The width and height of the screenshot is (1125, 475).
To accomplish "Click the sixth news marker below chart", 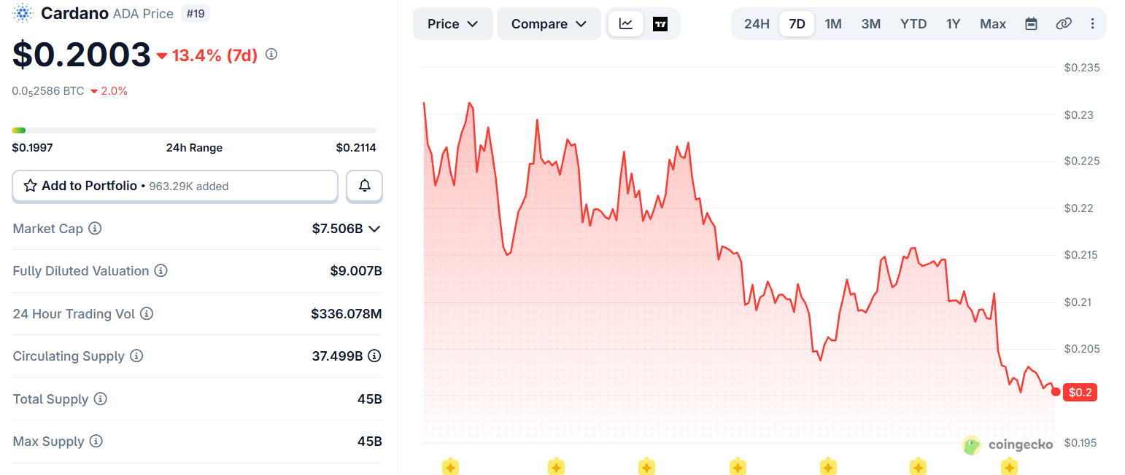I will click(x=918, y=466).
